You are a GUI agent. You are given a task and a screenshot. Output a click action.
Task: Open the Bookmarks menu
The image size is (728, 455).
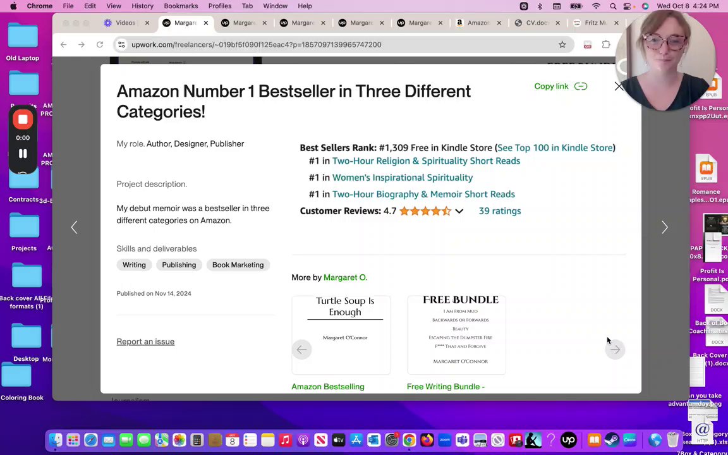(181, 6)
